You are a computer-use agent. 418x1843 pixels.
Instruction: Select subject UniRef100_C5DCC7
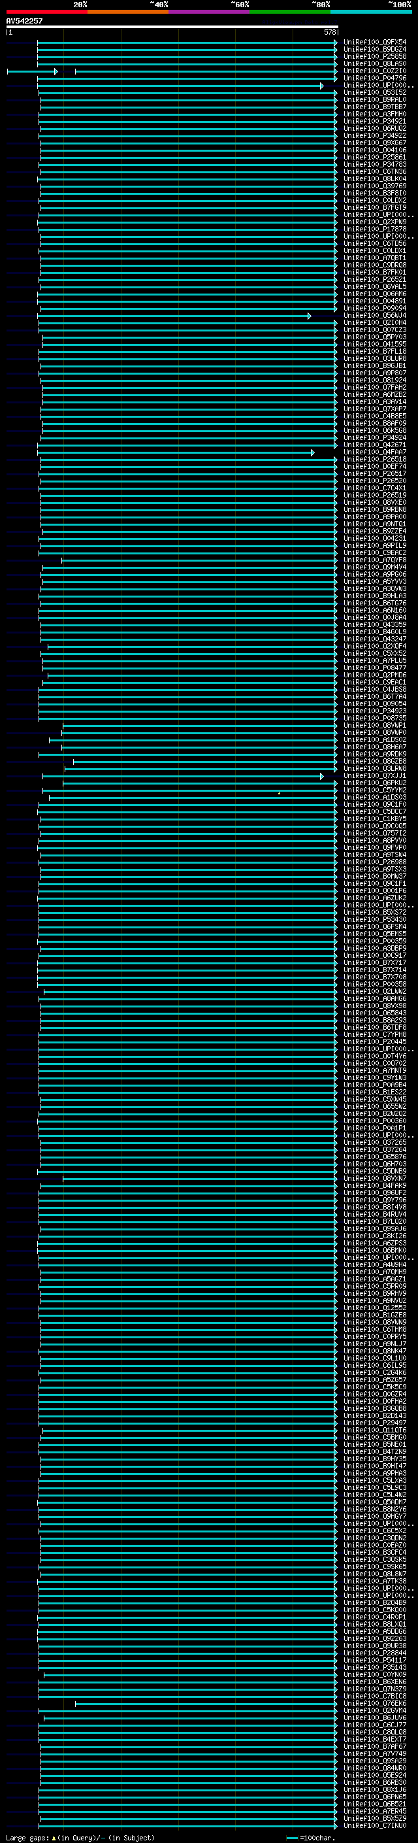click(x=374, y=811)
